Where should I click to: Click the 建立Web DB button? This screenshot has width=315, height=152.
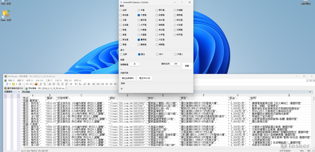(145, 78)
